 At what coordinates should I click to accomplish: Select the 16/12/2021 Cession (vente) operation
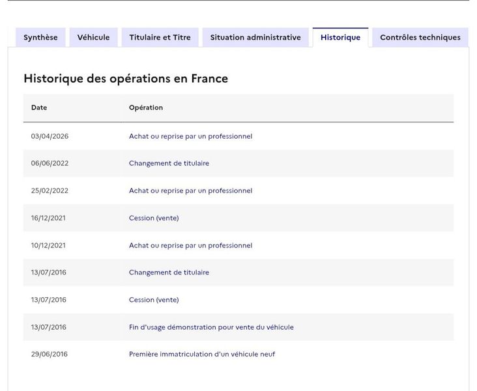coord(154,218)
